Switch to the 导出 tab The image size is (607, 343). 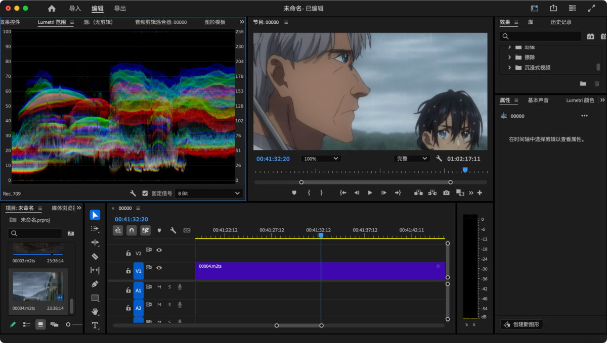(120, 9)
